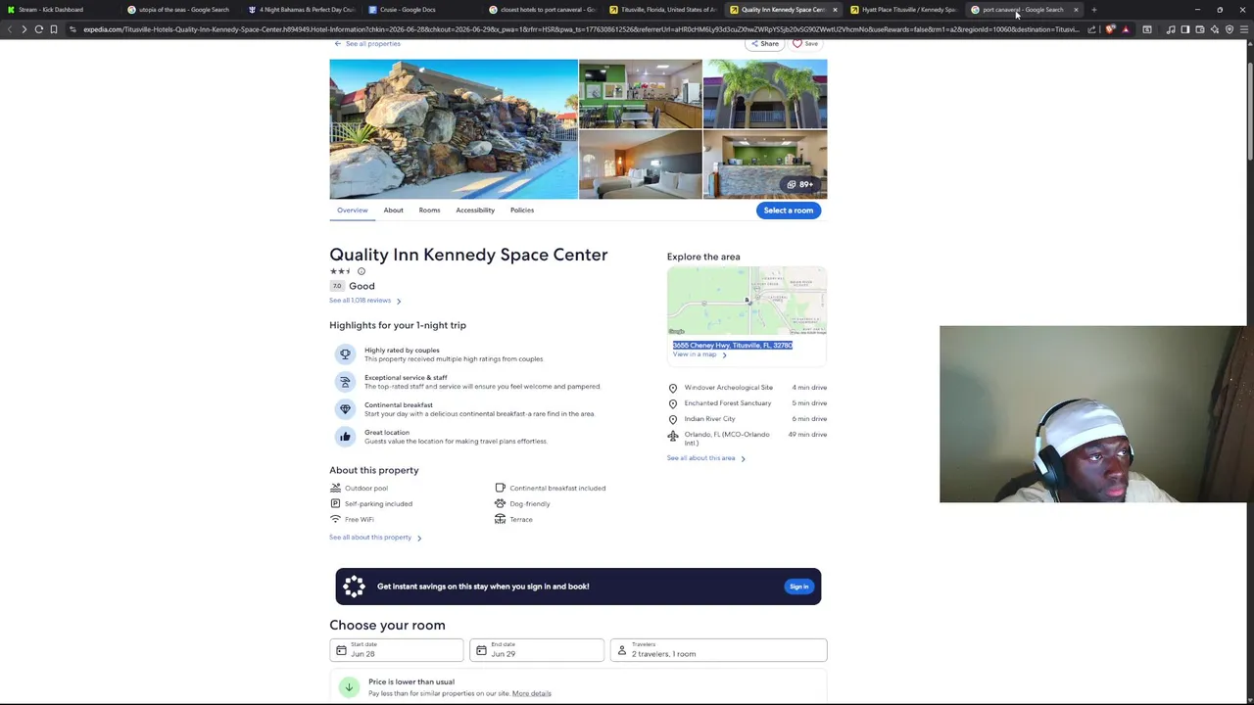Open See all 1,018 reviews link
Image resolution: width=1254 pixels, height=705 pixels.
(364, 301)
